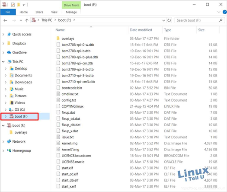The width and height of the screenshot is (227, 192).
Task: Open the File menu
Action: coord(8,12)
